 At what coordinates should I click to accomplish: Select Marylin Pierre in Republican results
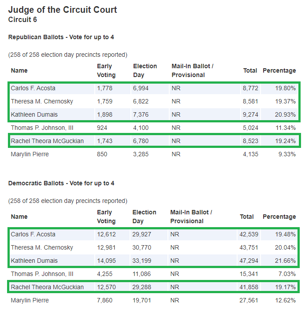pos(30,154)
